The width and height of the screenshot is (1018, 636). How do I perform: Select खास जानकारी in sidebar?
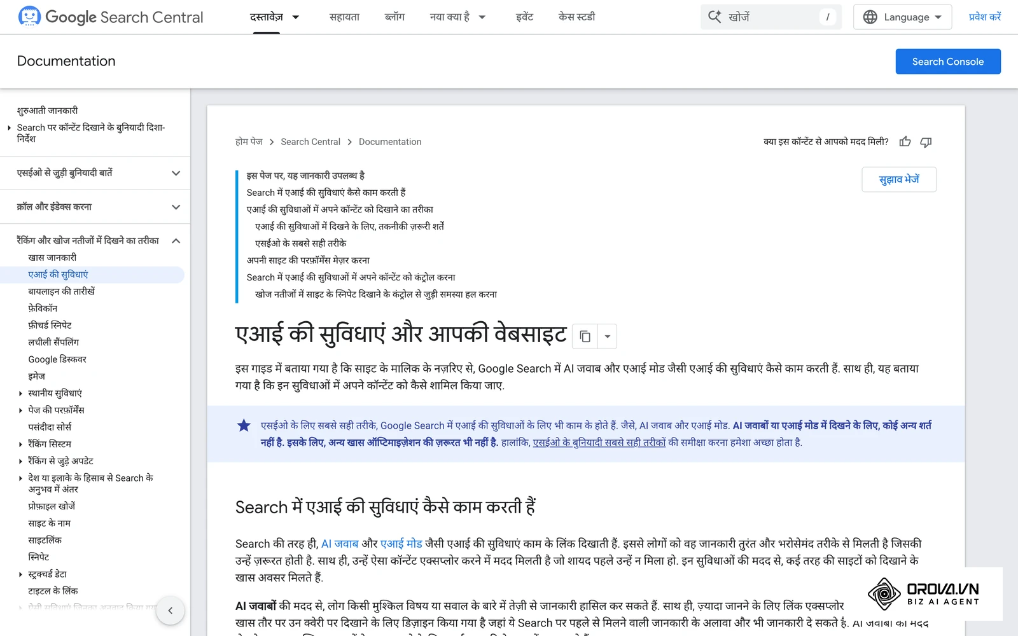pos(52,258)
